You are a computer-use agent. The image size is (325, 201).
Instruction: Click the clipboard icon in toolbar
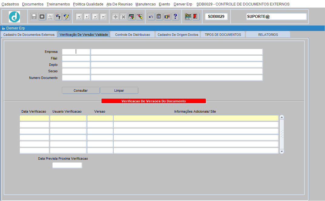[x=159, y=17]
